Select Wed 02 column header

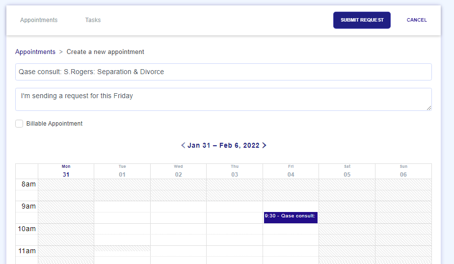(x=178, y=171)
